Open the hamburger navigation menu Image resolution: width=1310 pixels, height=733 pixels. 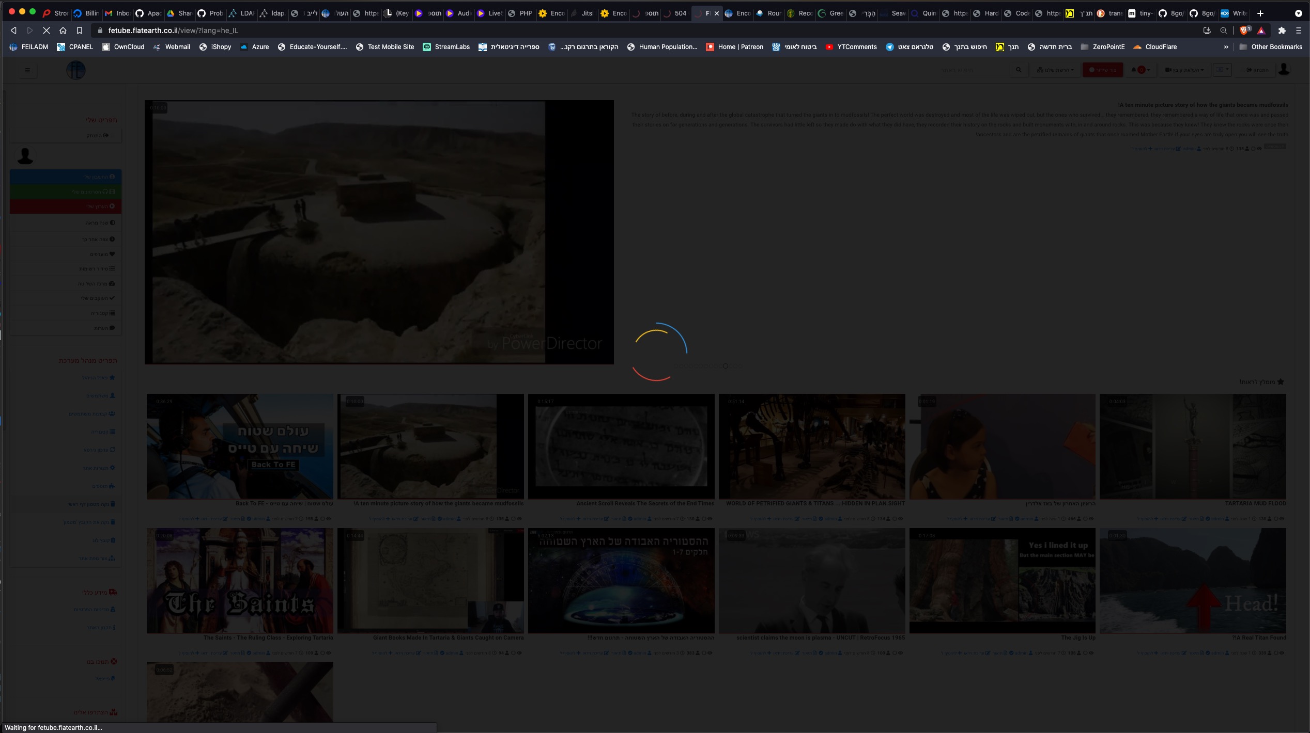28,70
